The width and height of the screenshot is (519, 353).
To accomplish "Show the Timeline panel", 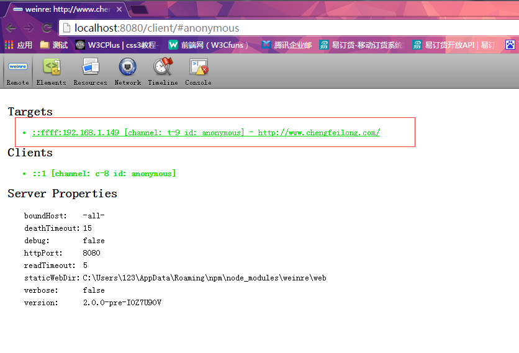I will 163,71.
